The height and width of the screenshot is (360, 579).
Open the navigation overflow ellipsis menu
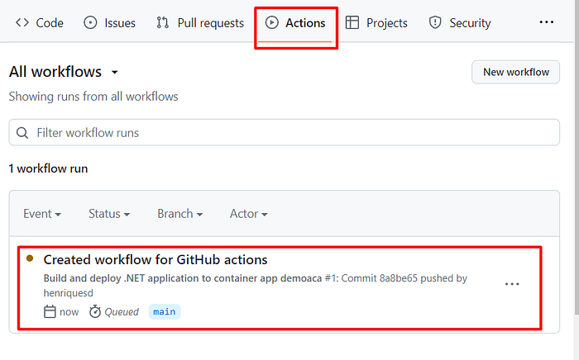[x=546, y=22]
